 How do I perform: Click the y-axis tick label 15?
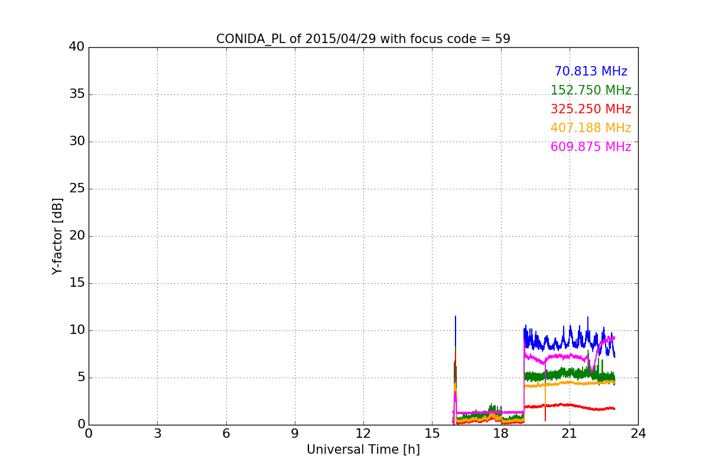click(77, 283)
